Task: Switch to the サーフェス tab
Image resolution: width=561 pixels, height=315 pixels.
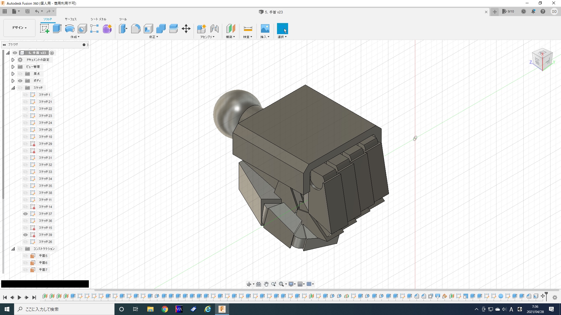Action: point(71,19)
